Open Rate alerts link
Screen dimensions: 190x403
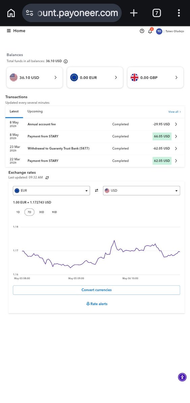[97, 304]
